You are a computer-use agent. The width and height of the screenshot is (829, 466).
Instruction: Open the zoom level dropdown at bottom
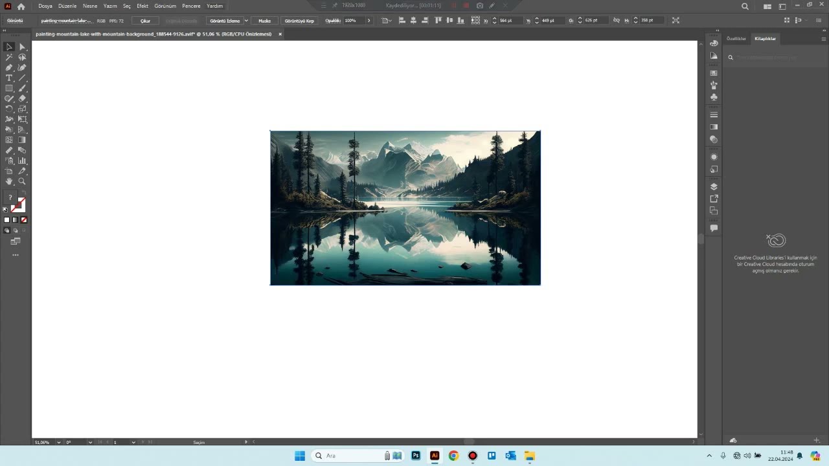[59, 442]
